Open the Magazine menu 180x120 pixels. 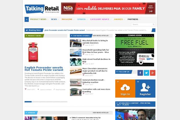tap(67, 19)
